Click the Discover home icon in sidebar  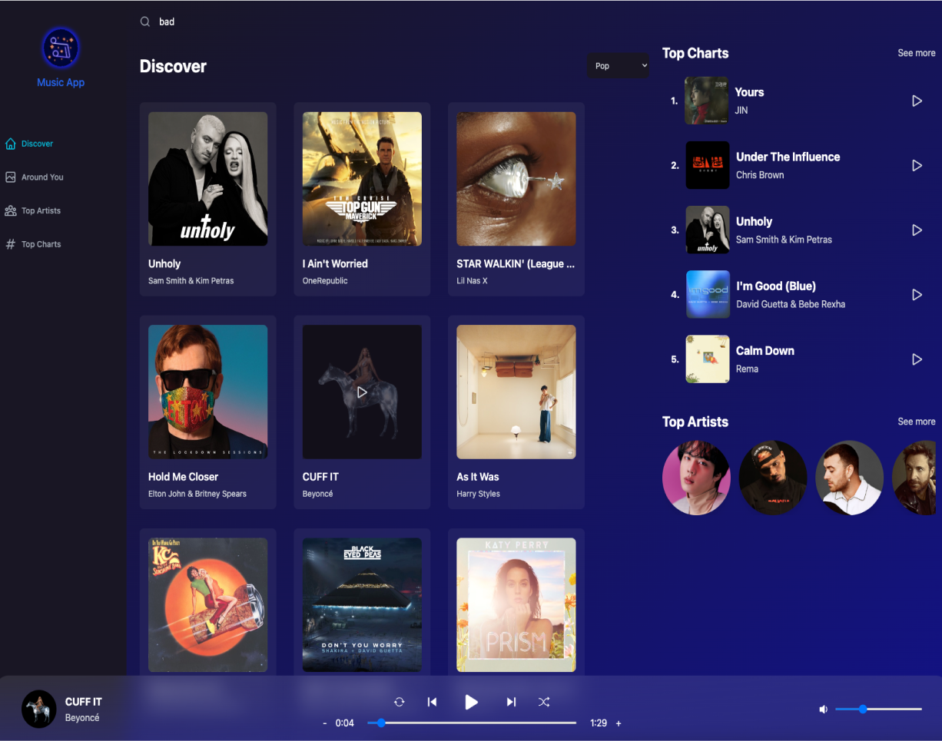click(11, 144)
